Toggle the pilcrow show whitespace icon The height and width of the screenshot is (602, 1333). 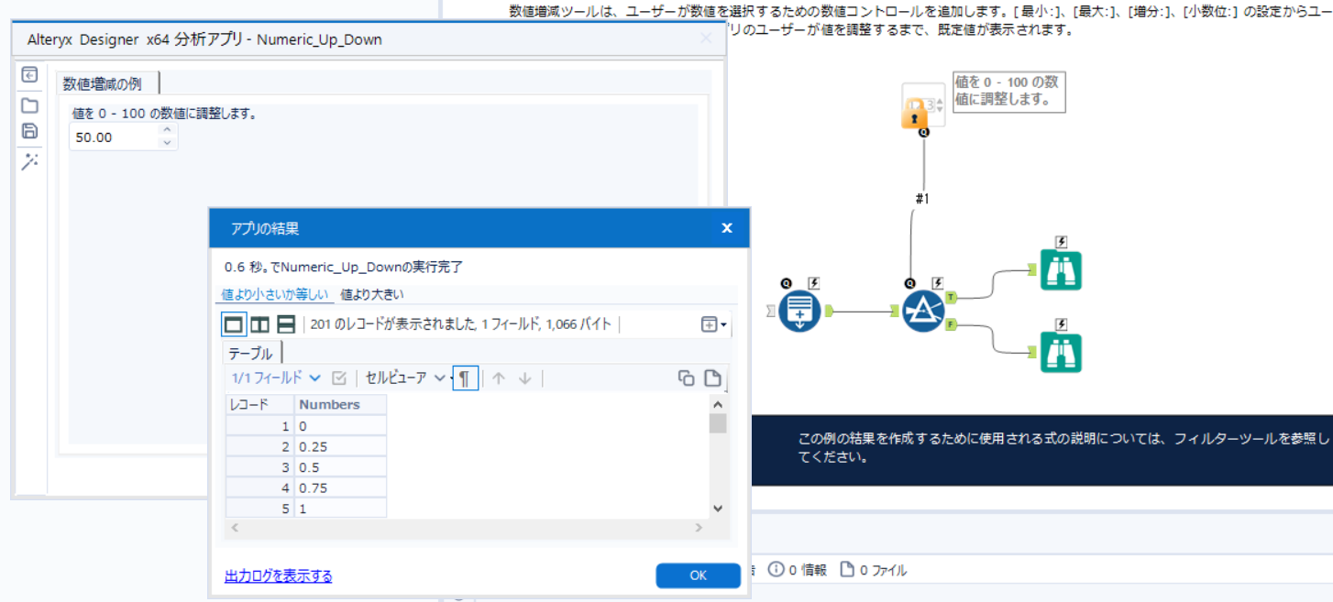pos(465,378)
